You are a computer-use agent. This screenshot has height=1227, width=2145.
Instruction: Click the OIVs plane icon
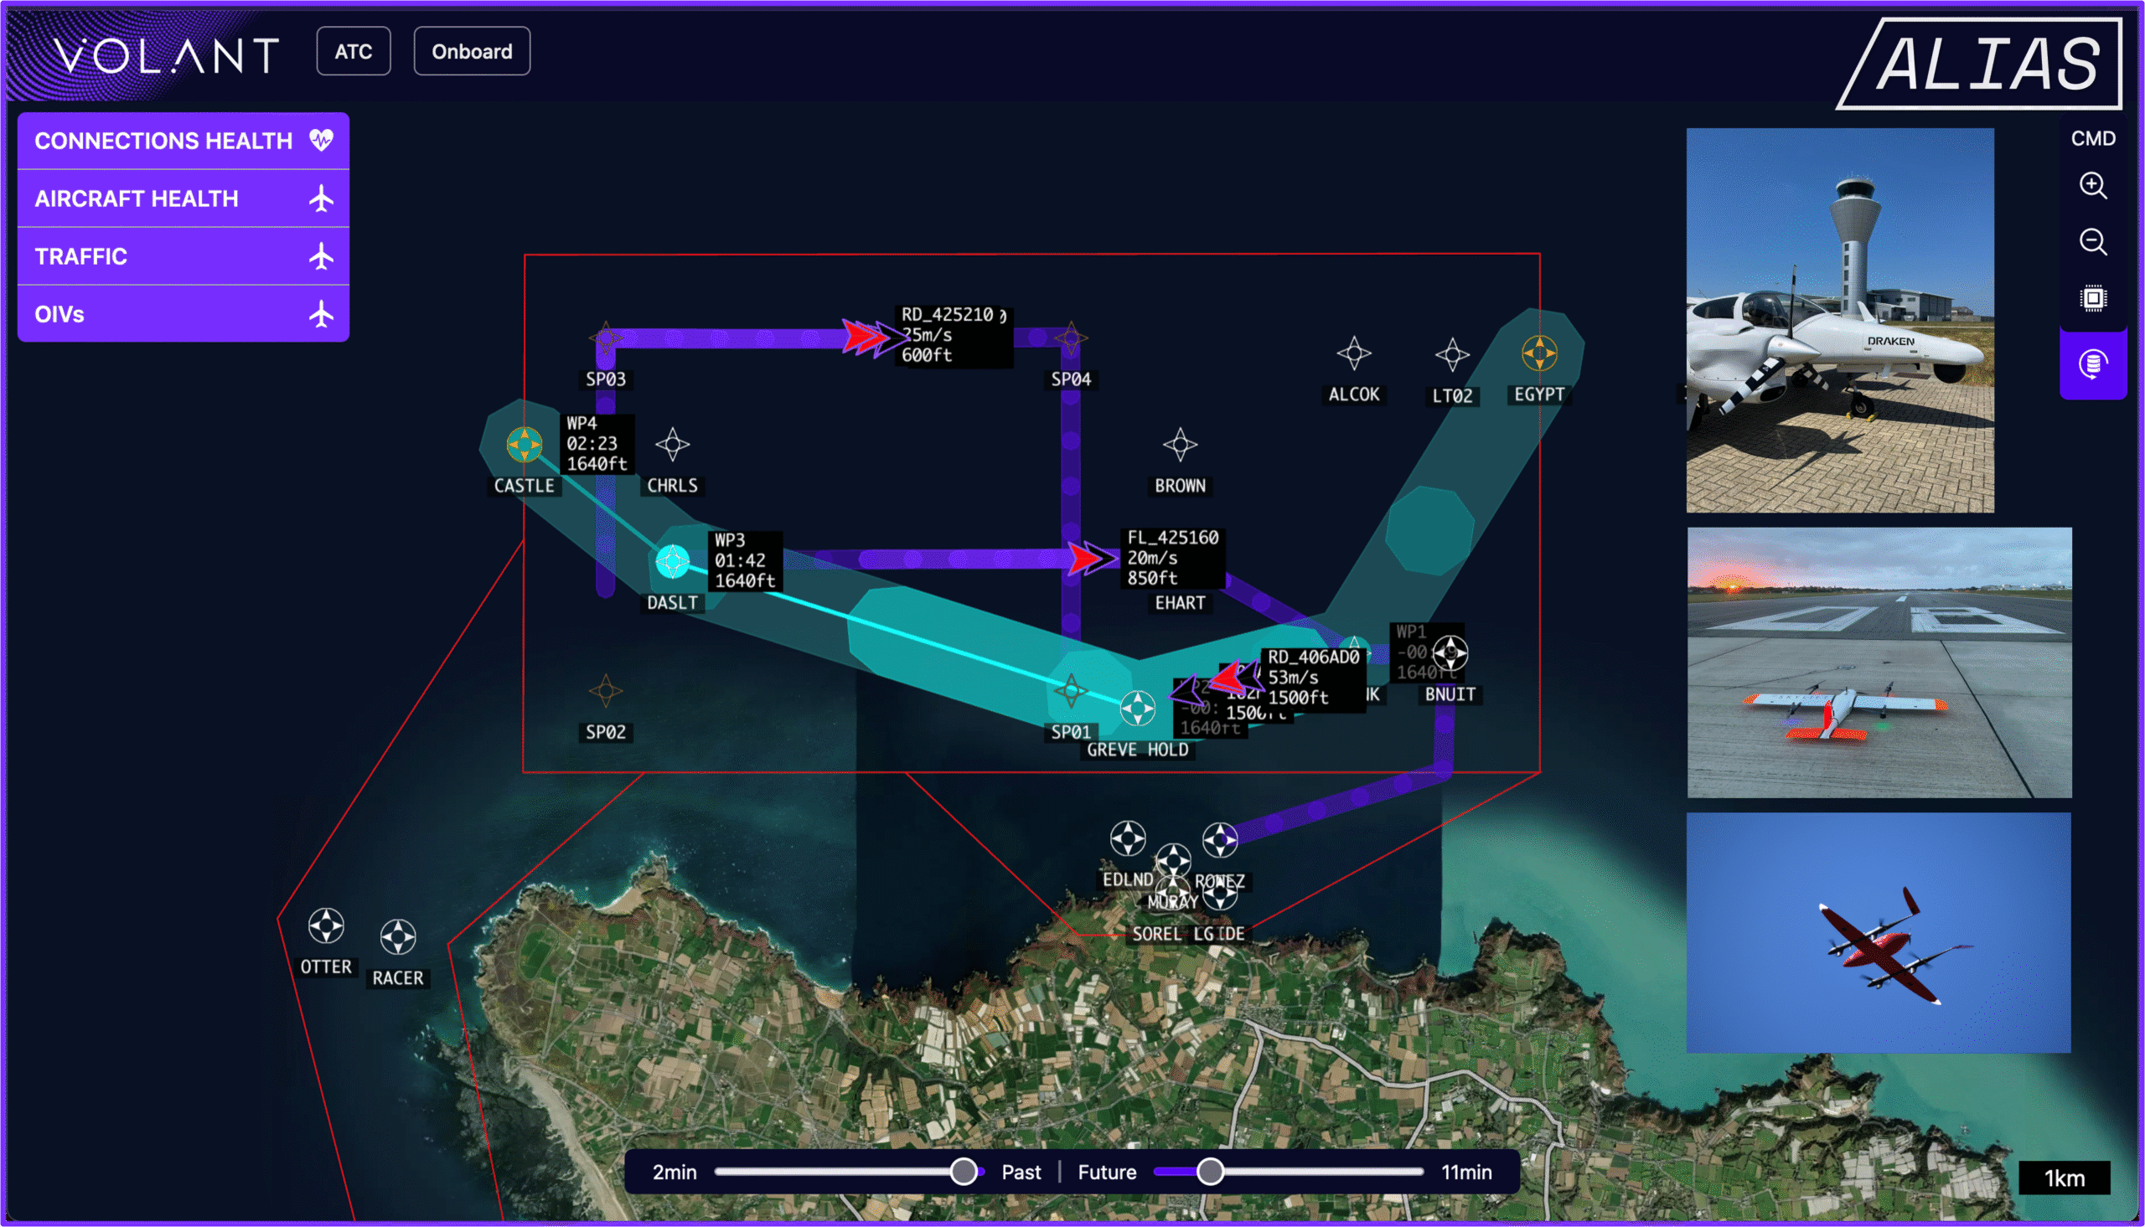click(321, 314)
